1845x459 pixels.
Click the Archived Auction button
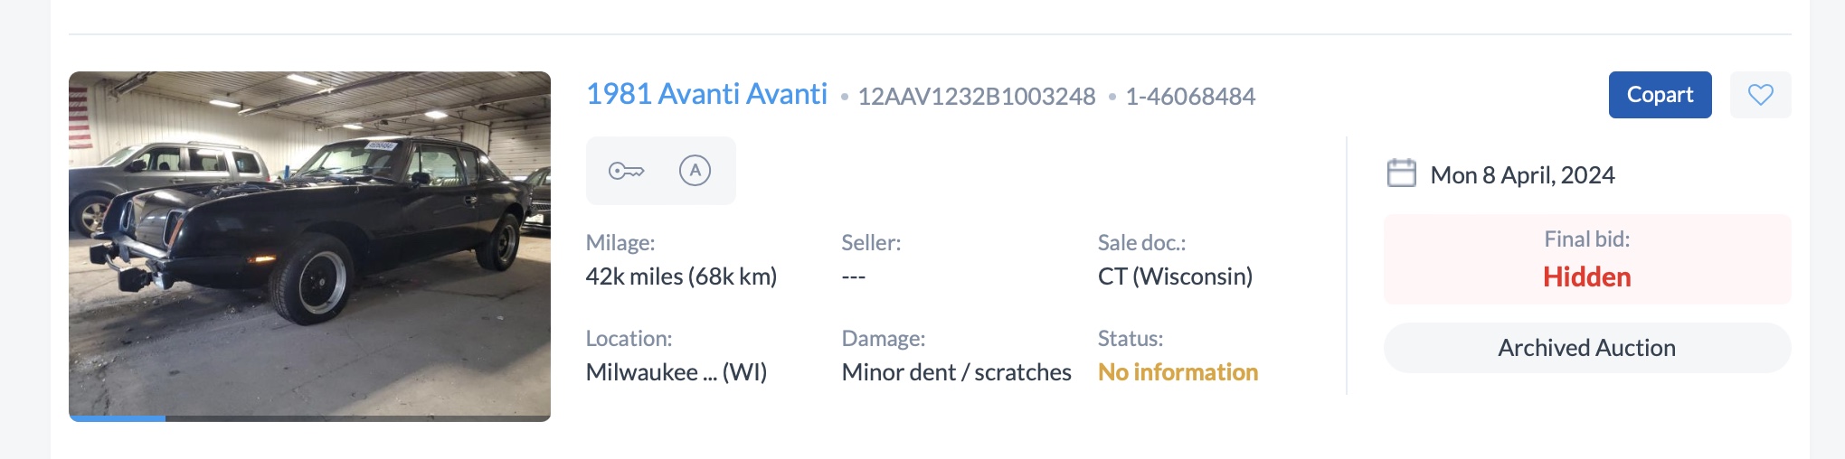pyautogui.click(x=1586, y=348)
